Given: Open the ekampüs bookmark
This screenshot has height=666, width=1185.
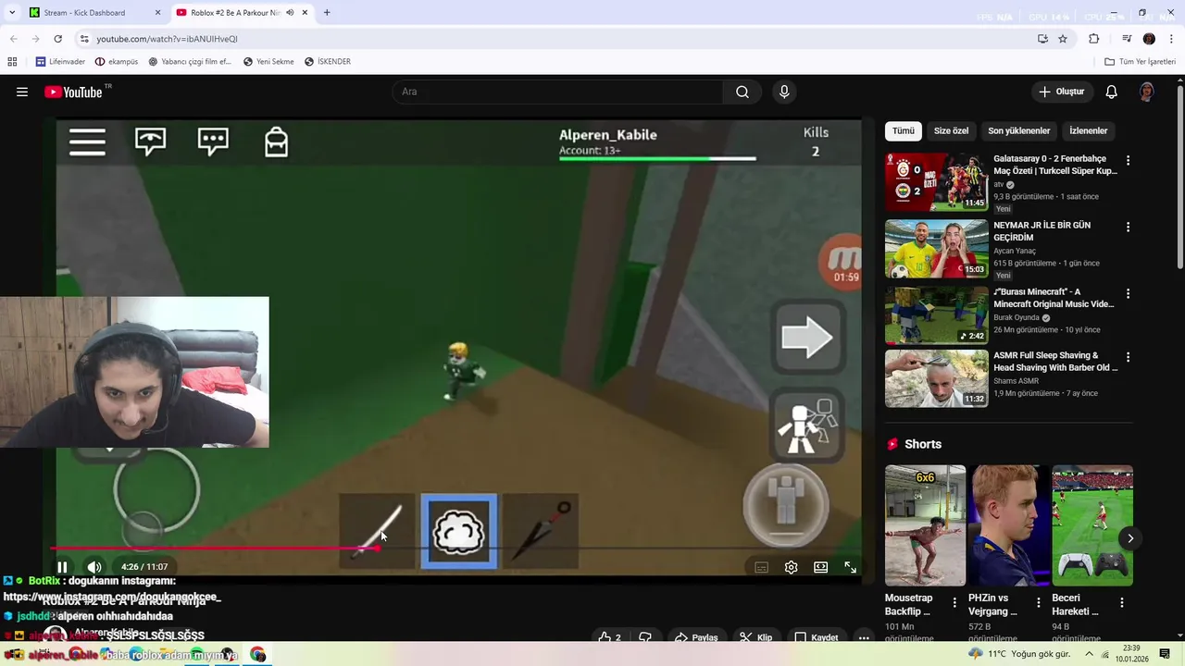Looking at the screenshot, I should point(116,62).
